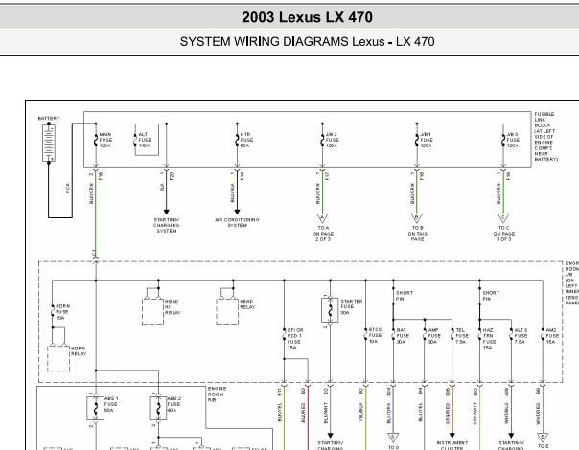Click the INSTRUMENT CLUSTER destination text
Image resolution: width=579 pixels, height=450 pixels.
coord(452,445)
